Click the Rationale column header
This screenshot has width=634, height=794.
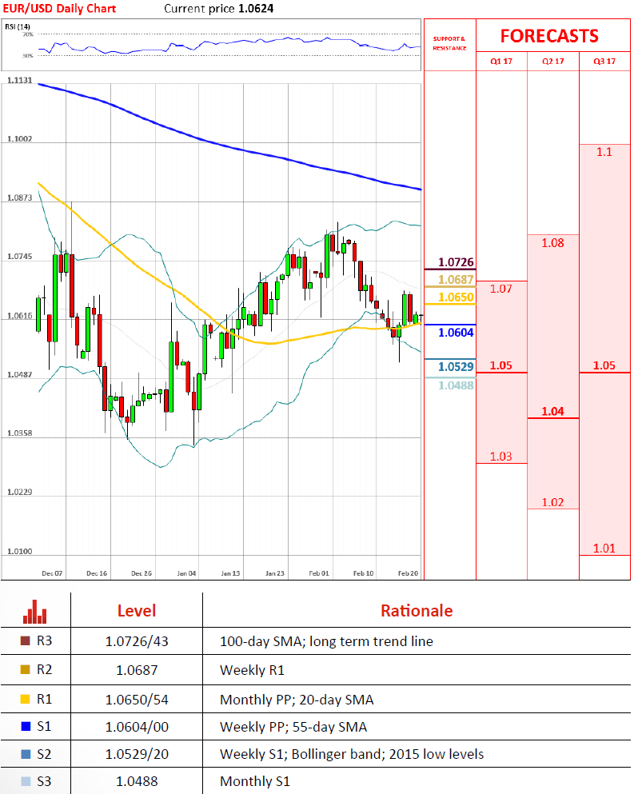coord(417,611)
